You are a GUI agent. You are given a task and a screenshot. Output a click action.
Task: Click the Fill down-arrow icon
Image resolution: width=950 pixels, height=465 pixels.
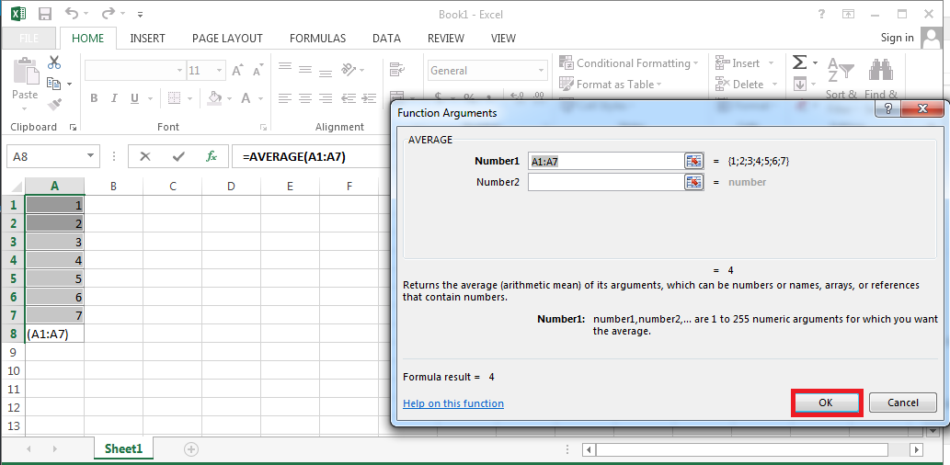click(800, 84)
